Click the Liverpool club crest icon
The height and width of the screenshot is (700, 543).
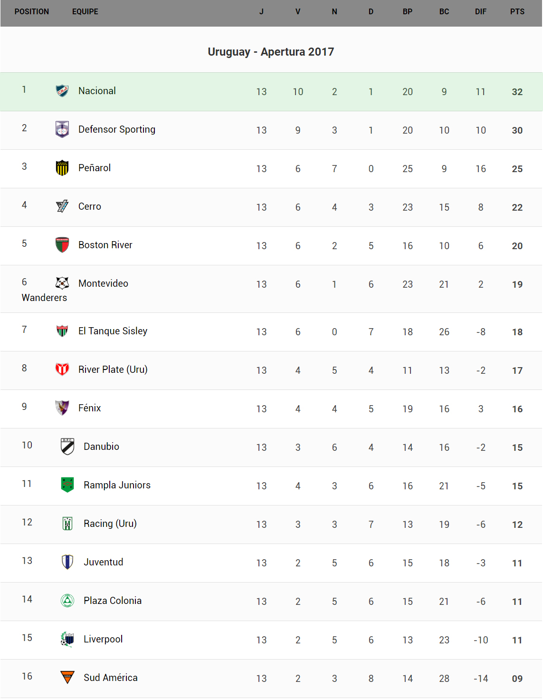click(x=67, y=639)
